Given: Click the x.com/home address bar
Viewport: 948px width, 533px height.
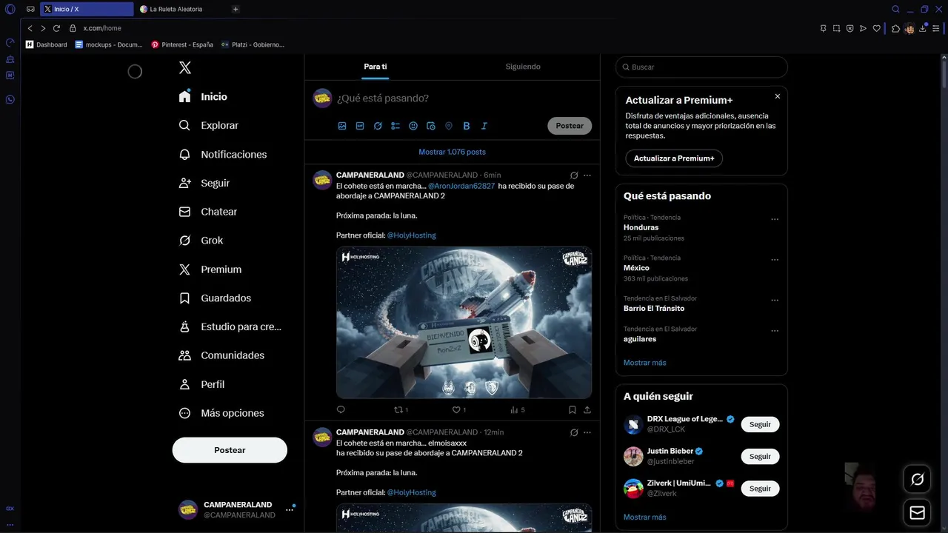Looking at the screenshot, I should 102,28.
